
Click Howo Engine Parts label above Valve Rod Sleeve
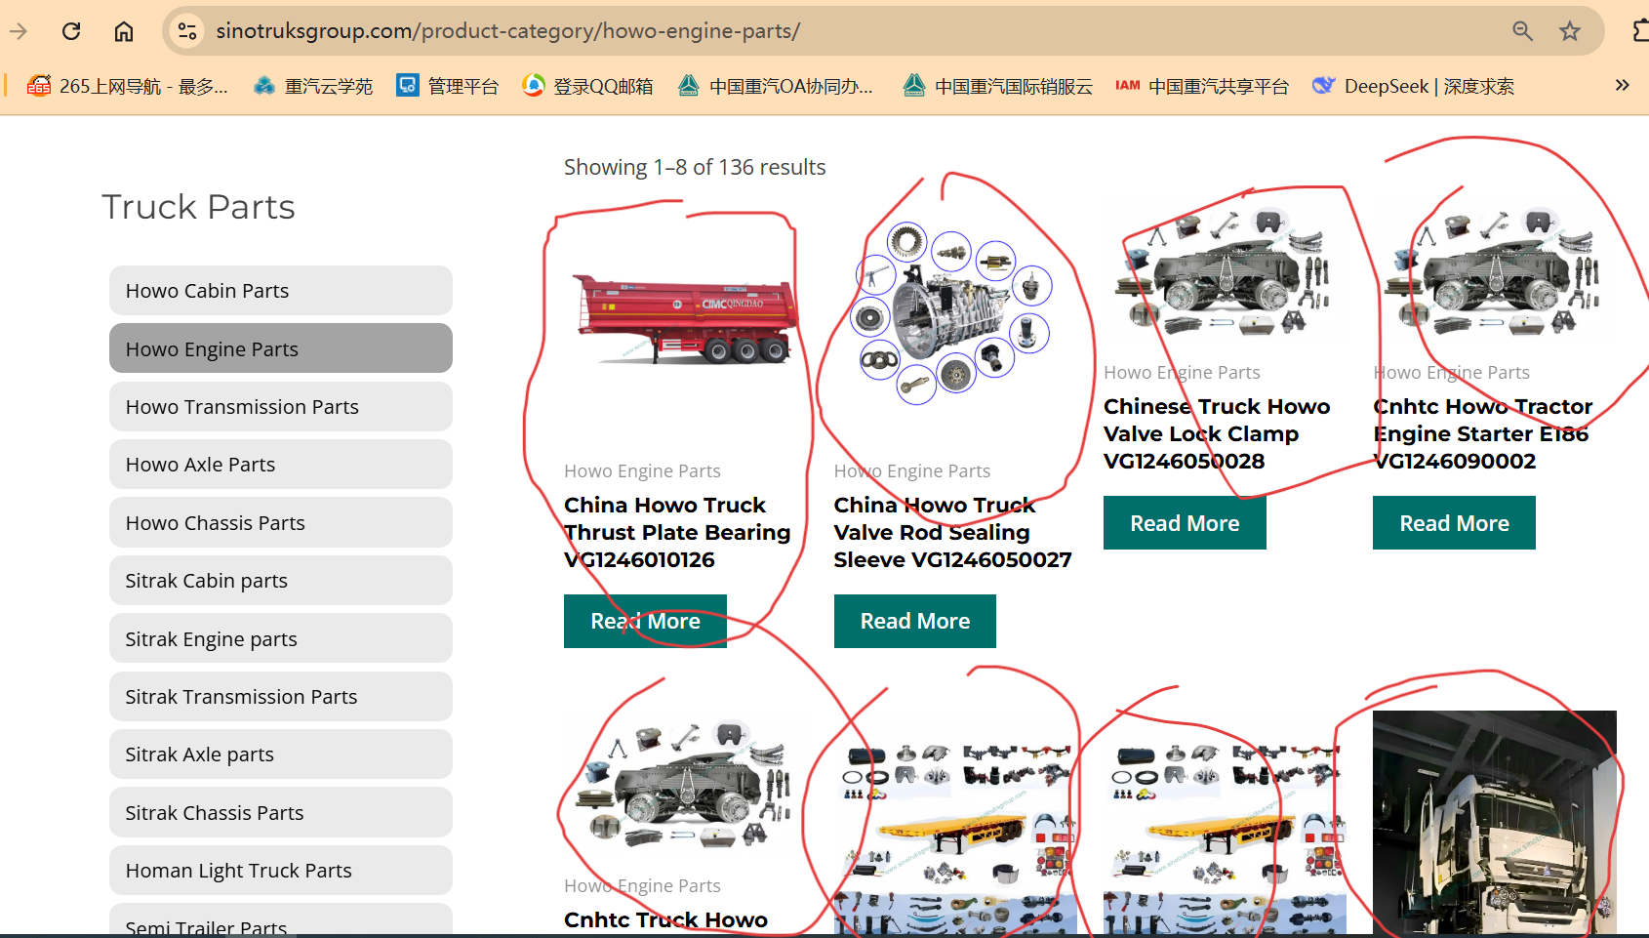point(911,470)
